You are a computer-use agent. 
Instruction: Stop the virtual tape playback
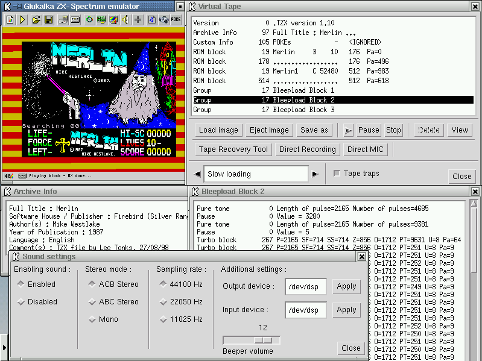coord(393,130)
